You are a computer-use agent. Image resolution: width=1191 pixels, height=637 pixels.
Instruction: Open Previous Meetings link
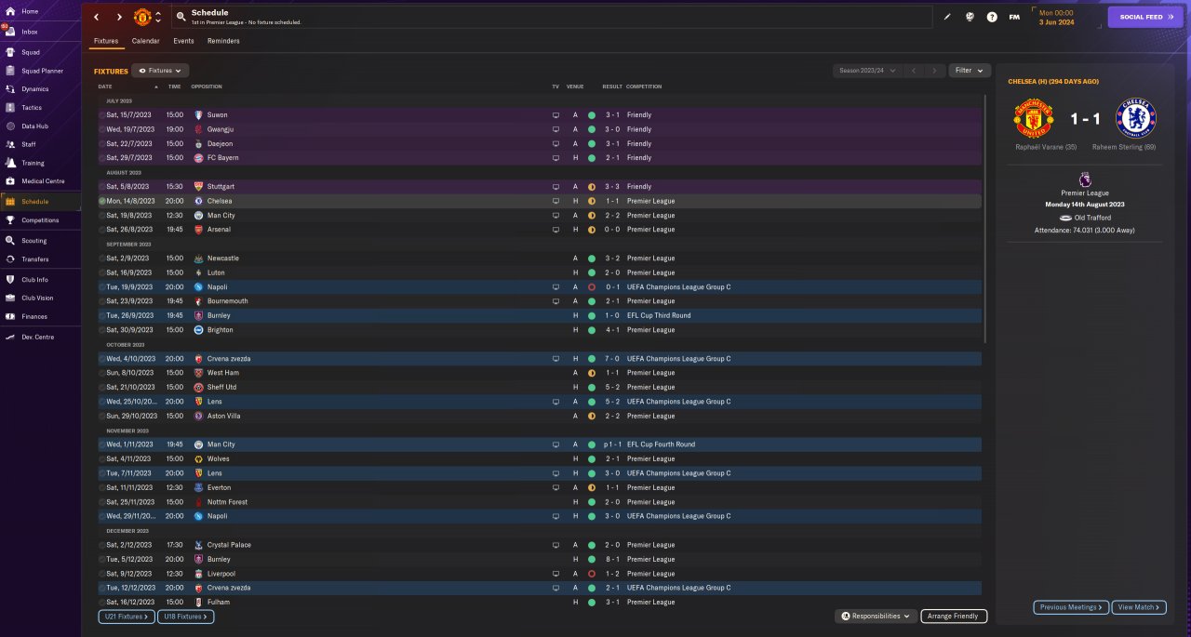pos(1071,607)
